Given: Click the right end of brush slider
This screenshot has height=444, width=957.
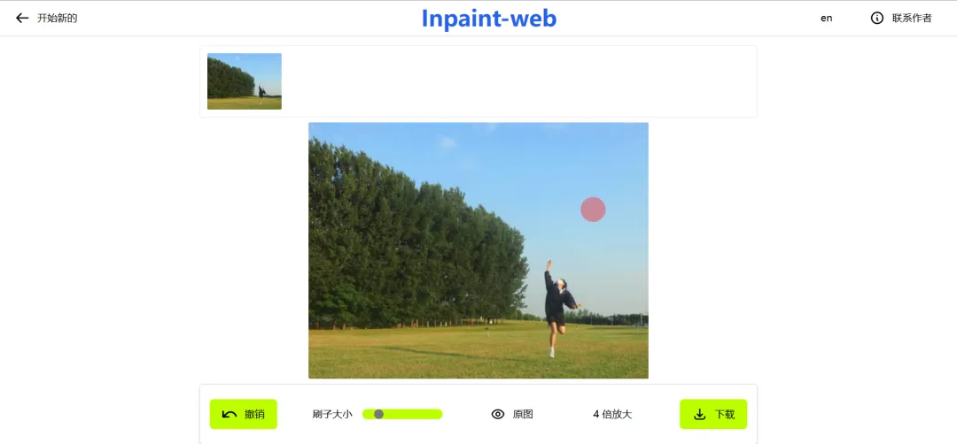Looking at the screenshot, I should tap(439, 414).
